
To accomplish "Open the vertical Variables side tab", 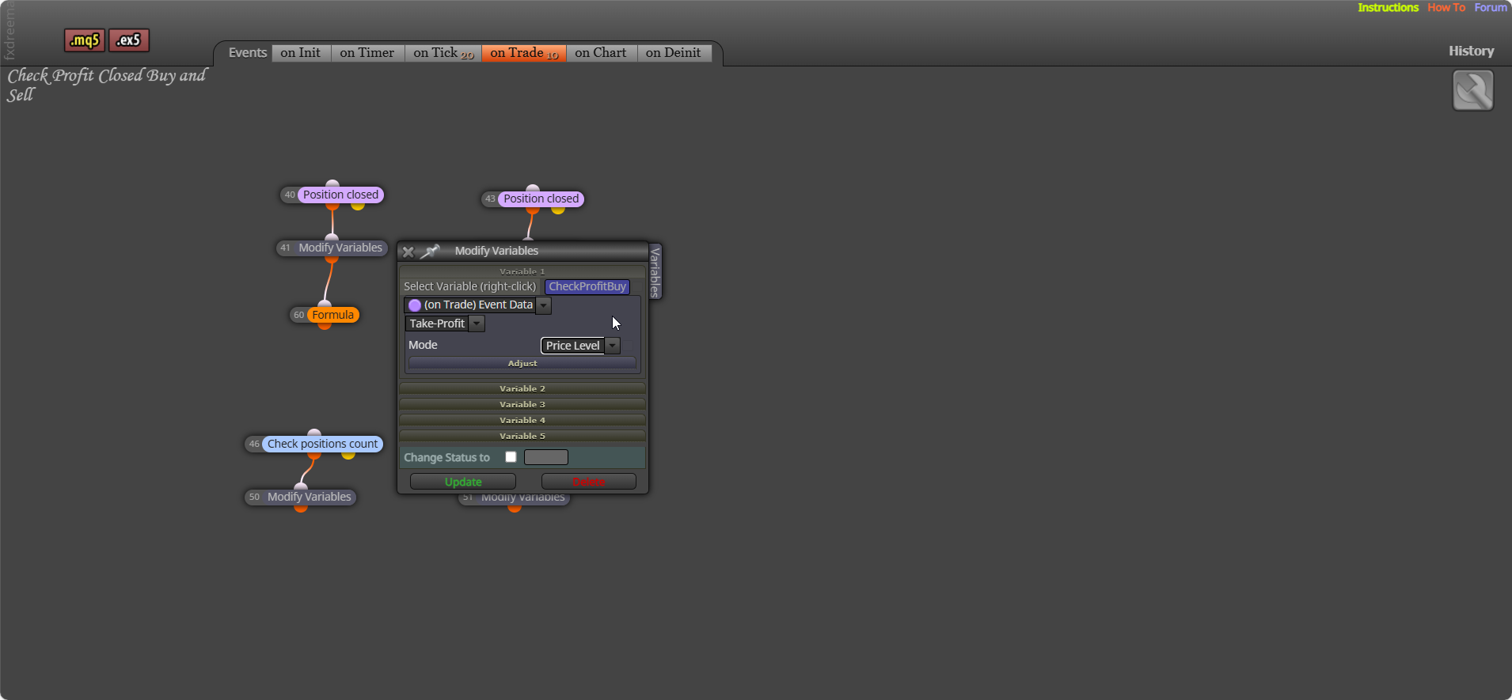I will (655, 271).
